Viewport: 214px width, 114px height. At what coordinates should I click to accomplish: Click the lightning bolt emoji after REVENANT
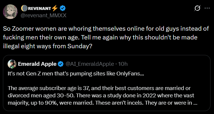coord(55,8)
